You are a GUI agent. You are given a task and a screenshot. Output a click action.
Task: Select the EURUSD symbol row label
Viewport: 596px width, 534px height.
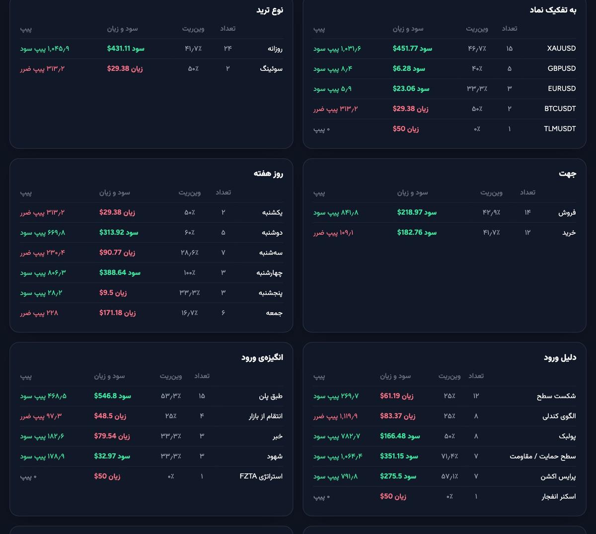[x=562, y=88]
